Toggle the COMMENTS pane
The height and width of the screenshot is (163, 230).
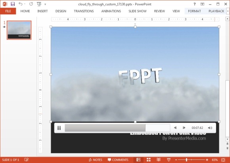tap(118, 160)
